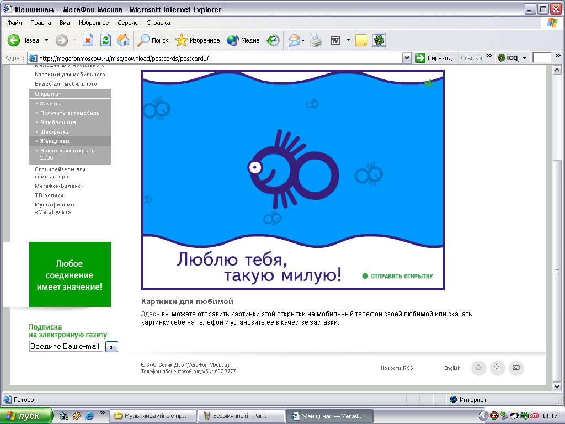Open the Влюбленным postcard link
This screenshot has width=565, height=424.
click(x=58, y=122)
